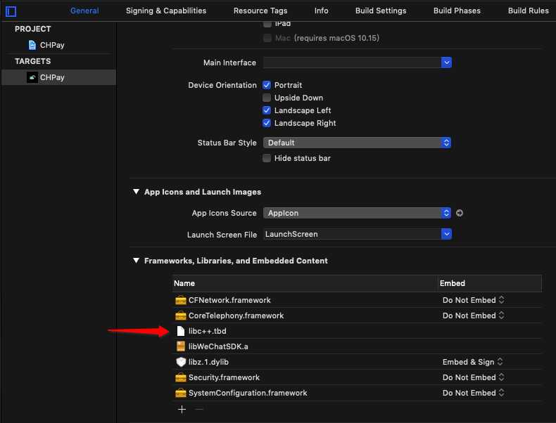Change Security.framework embed option

(x=474, y=377)
